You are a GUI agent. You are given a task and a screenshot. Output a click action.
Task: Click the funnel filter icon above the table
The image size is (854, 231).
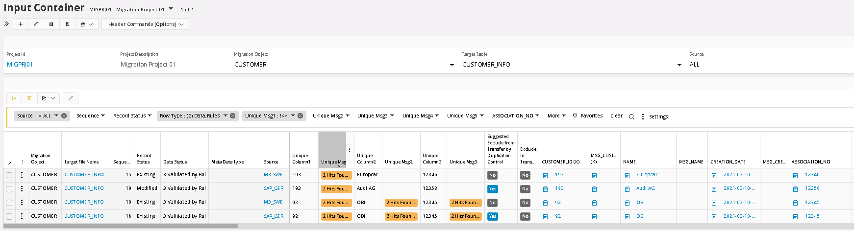[x=29, y=98]
